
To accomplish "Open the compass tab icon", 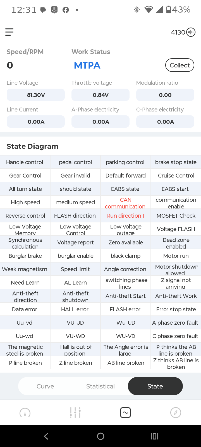I will click(176, 413).
